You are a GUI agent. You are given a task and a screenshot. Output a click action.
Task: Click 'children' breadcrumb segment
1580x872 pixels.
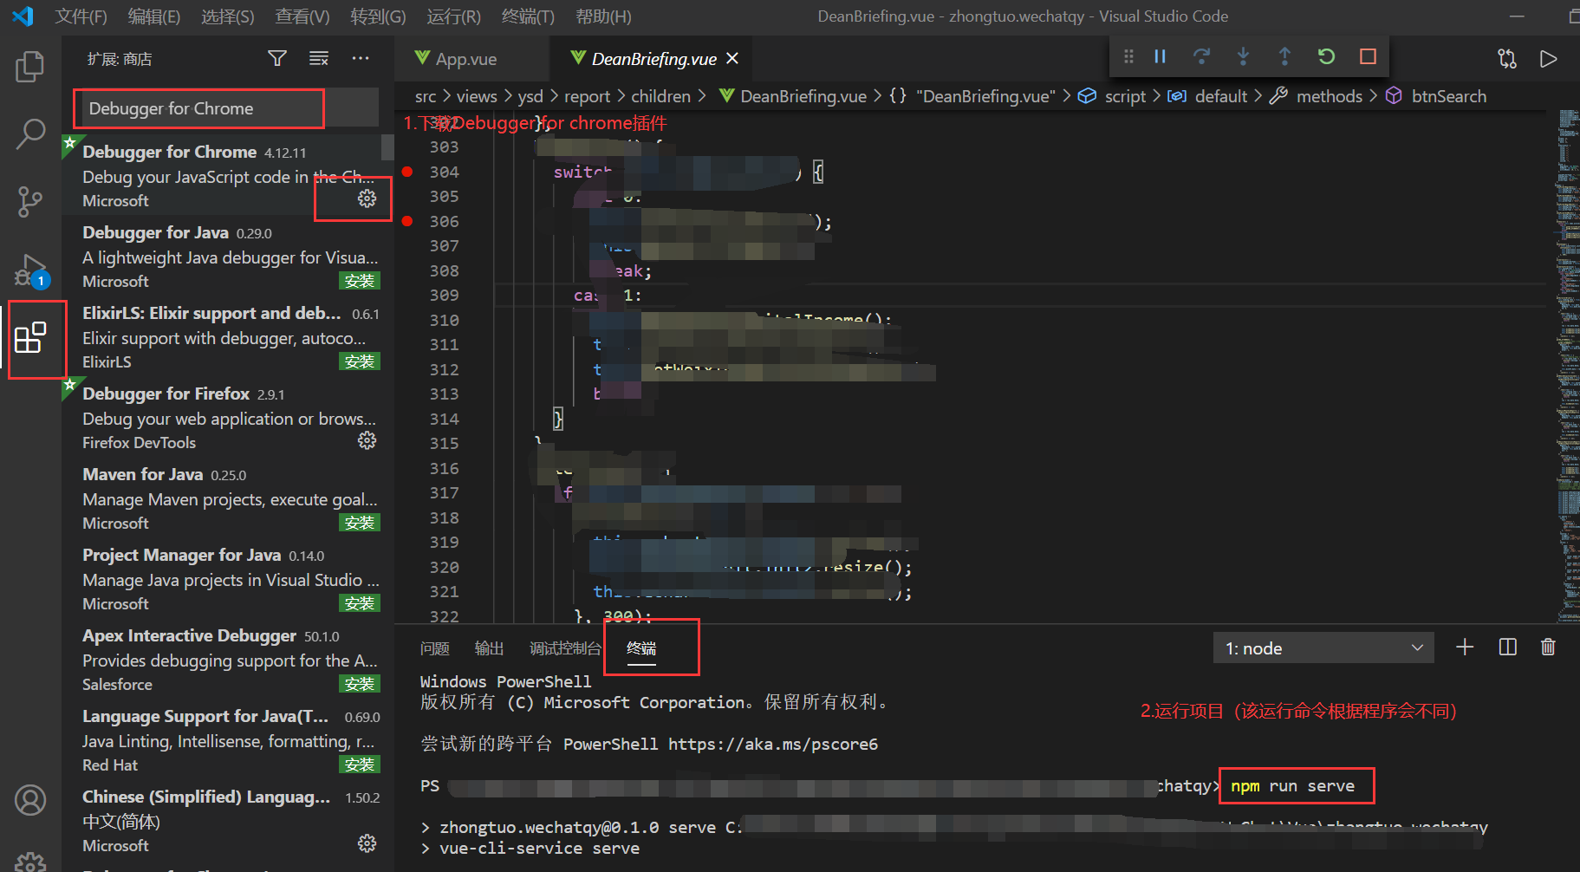pyautogui.click(x=660, y=96)
